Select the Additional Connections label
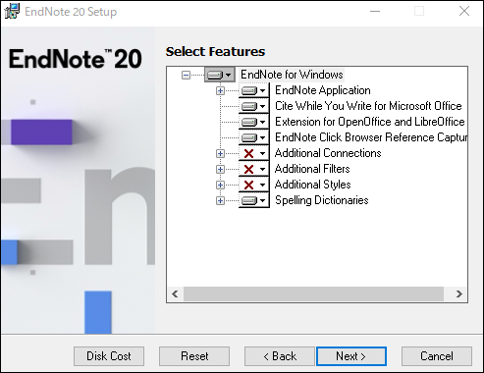Viewport: 484px width, 373px height. (x=328, y=153)
